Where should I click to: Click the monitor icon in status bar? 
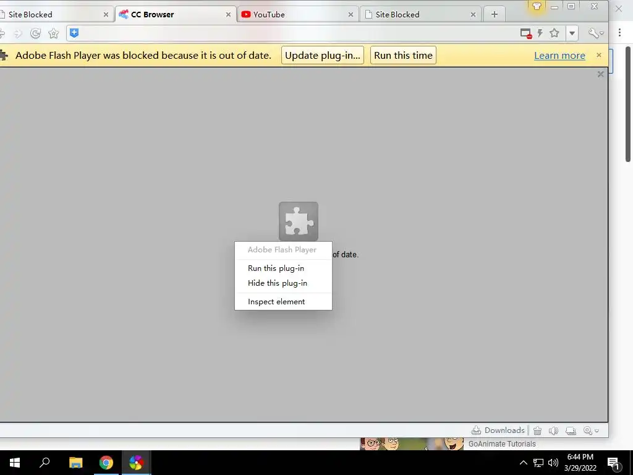[571, 431]
